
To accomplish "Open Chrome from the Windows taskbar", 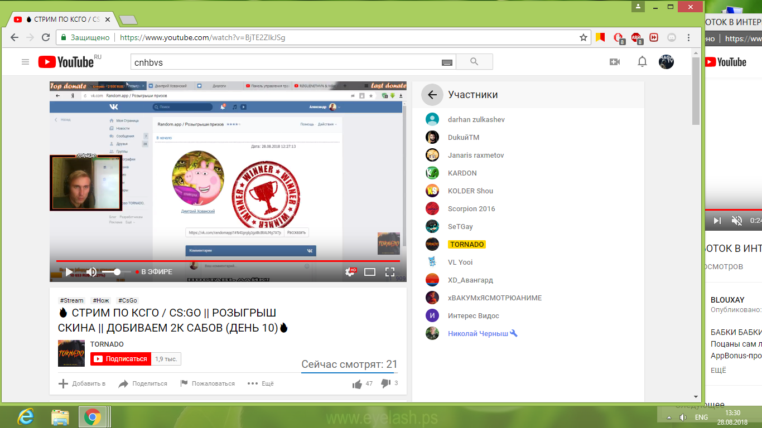I will click(93, 416).
